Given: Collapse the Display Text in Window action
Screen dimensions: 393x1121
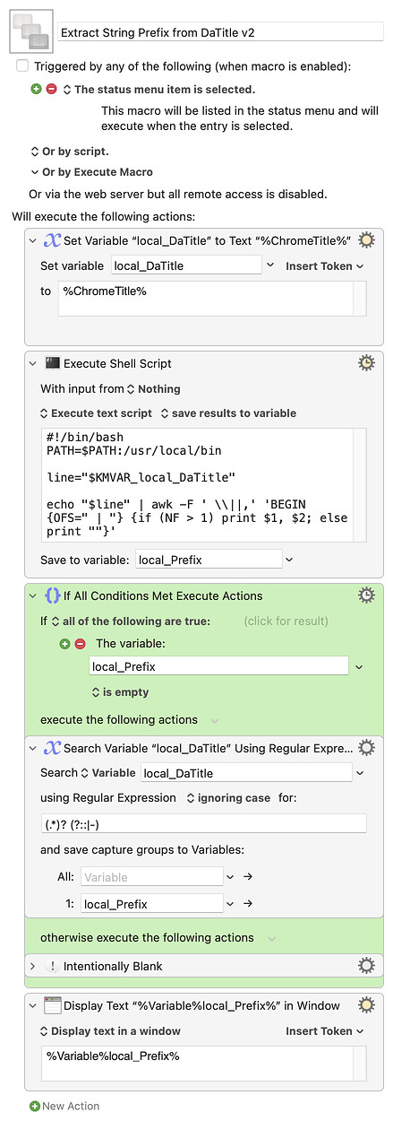Looking at the screenshot, I should [x=33, y=1005].
